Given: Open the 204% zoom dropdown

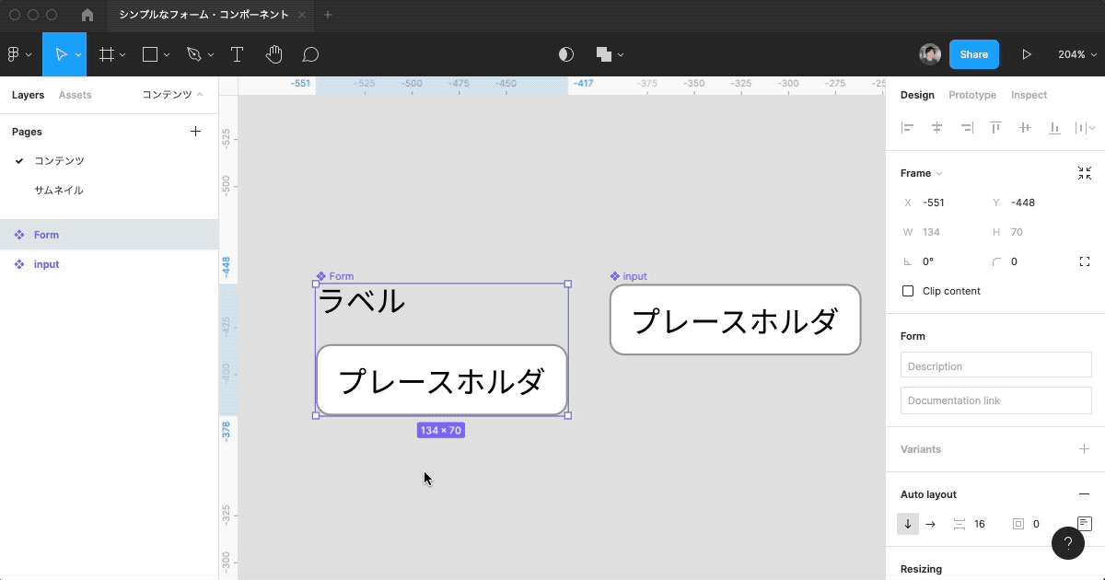Looking at the screenshot, I should point(1076,54).
